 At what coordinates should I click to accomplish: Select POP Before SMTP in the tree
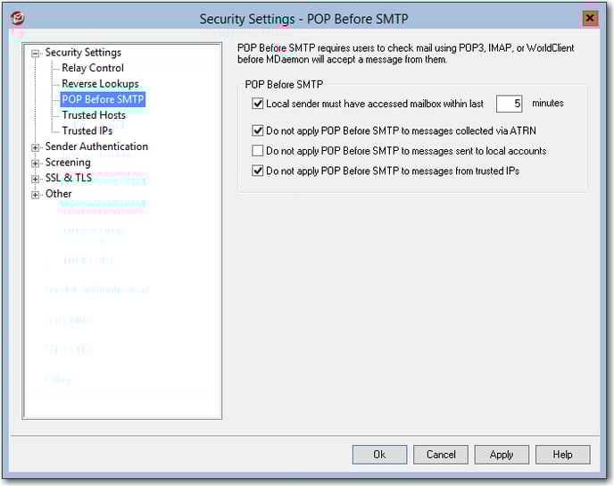(x=103, y=99)
